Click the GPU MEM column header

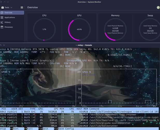point(59,109)
